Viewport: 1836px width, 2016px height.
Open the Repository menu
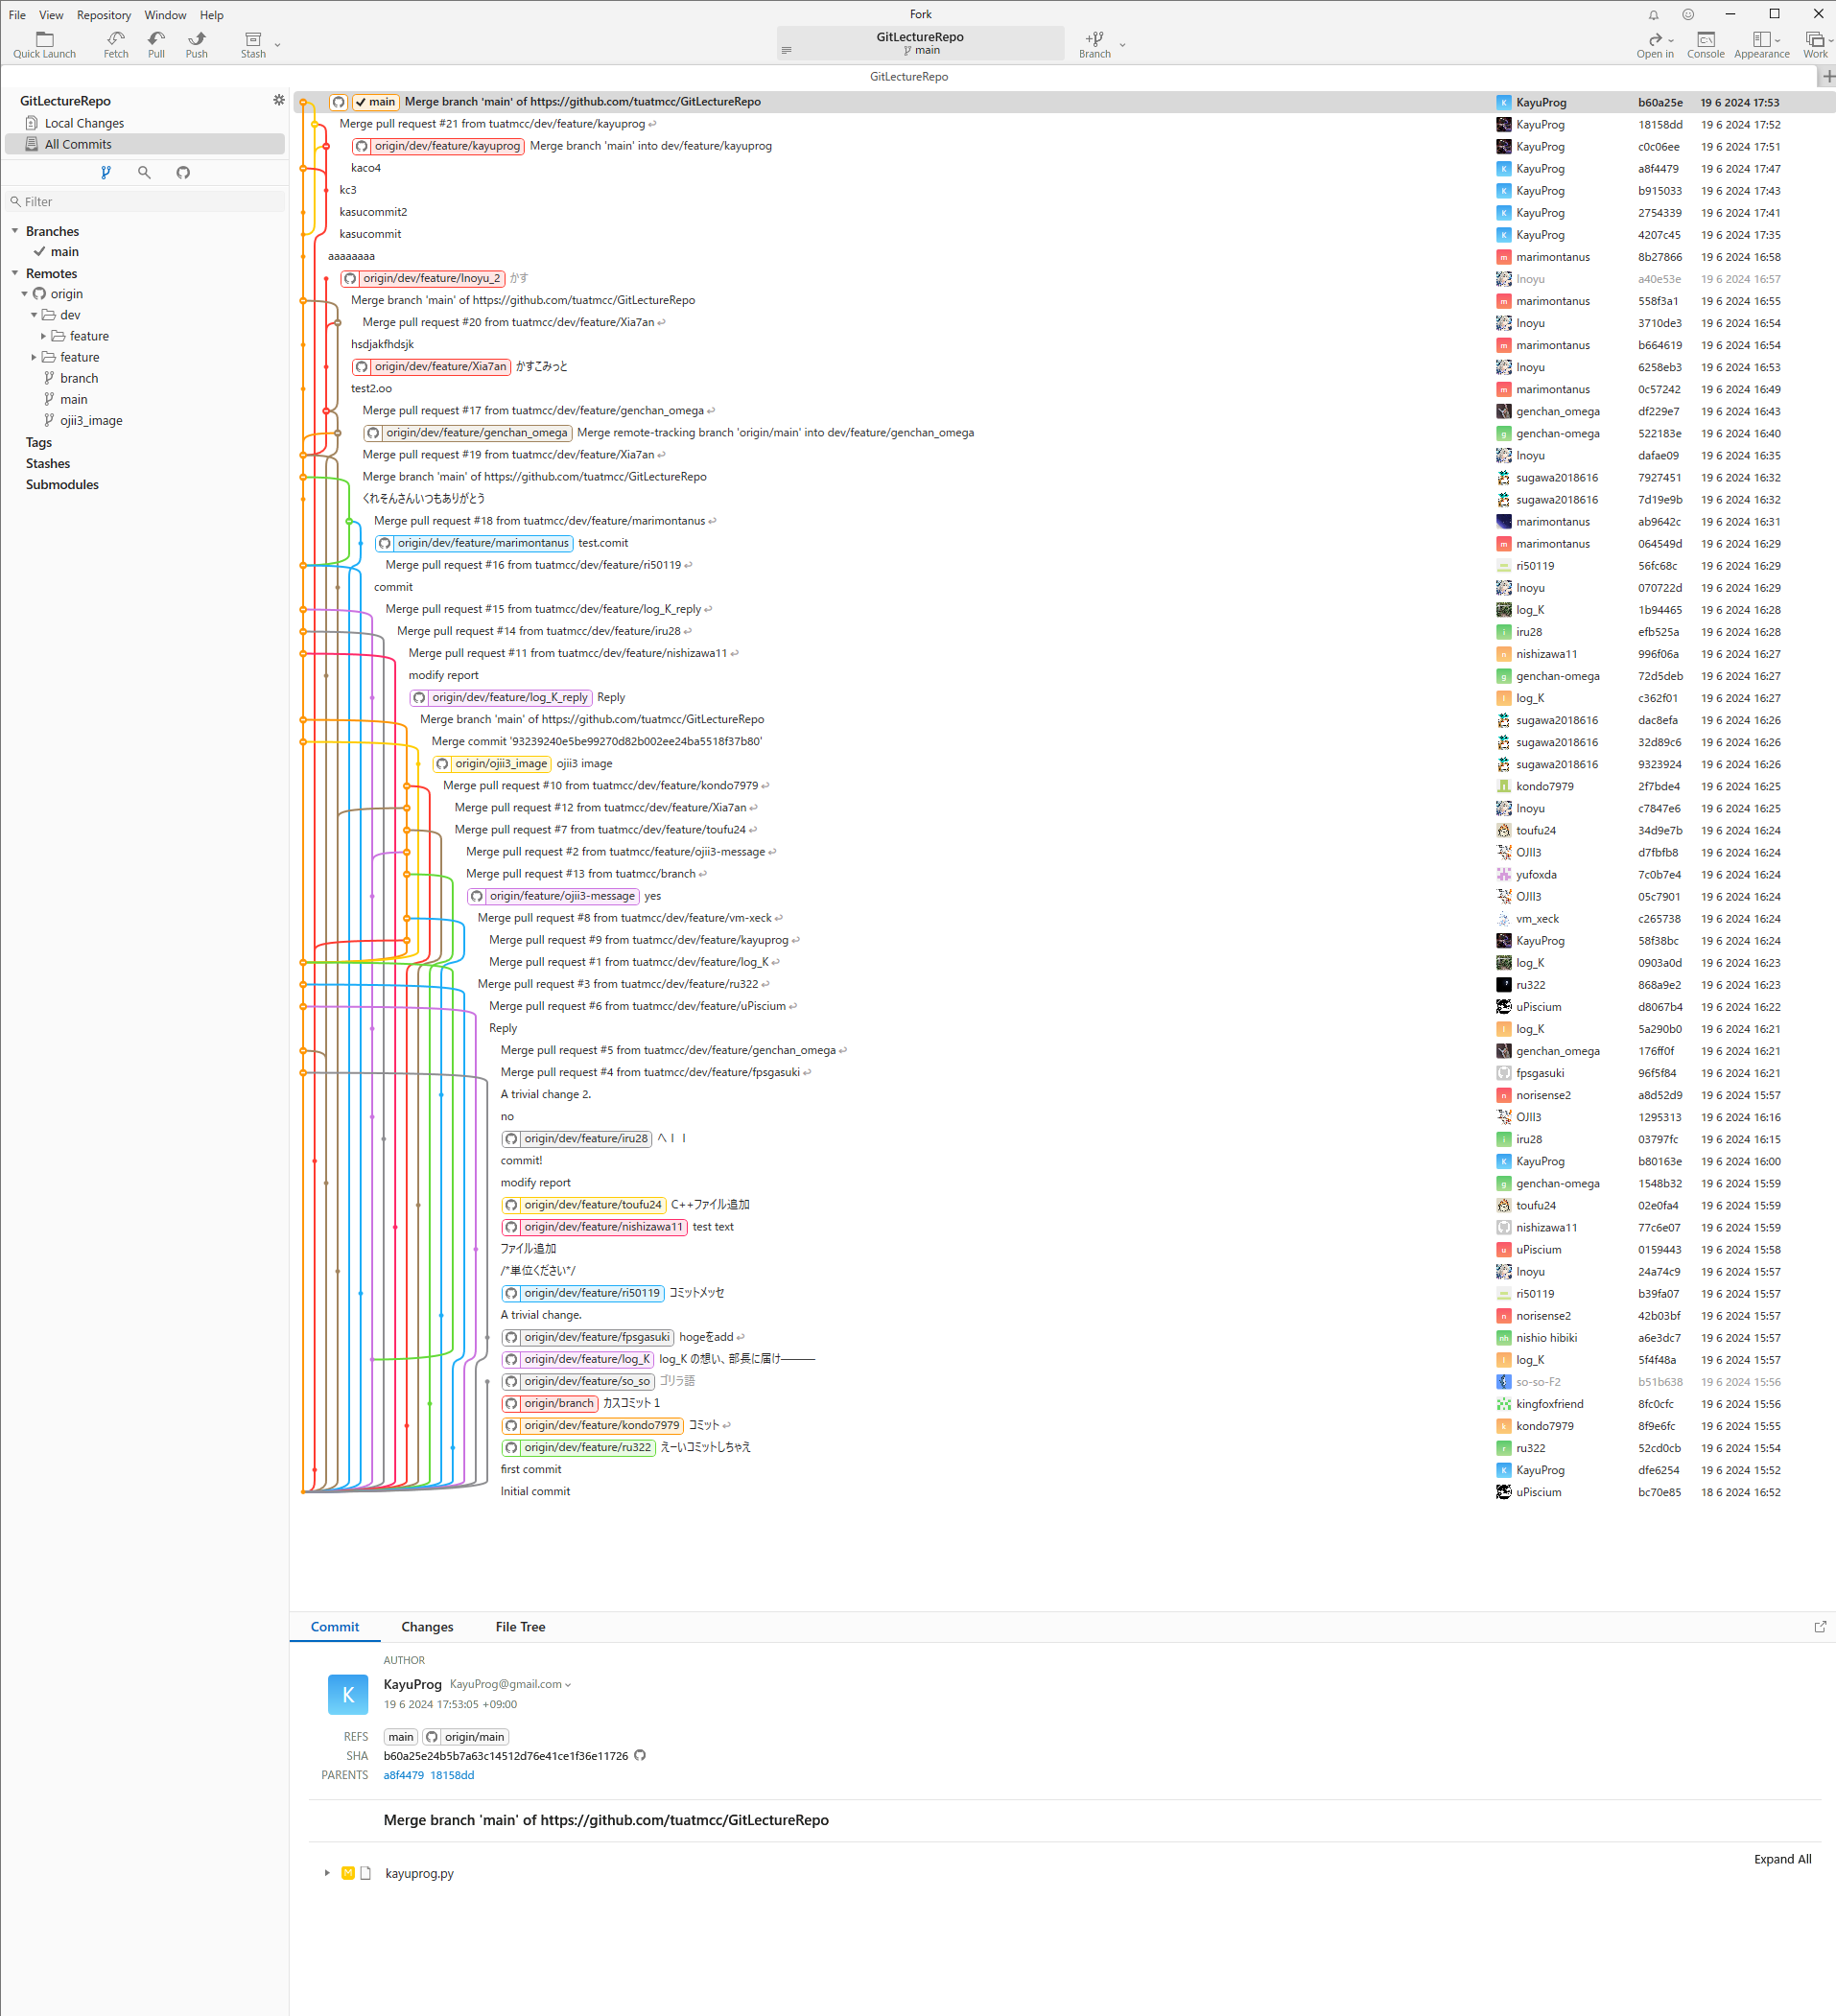[103, 15]
